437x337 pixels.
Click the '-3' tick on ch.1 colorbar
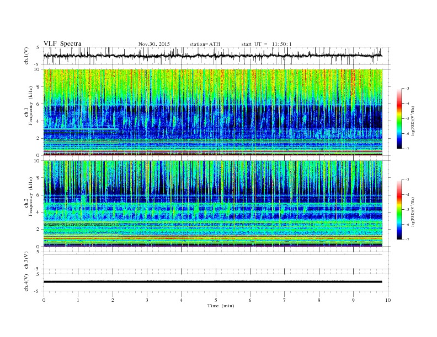[407, 89]
